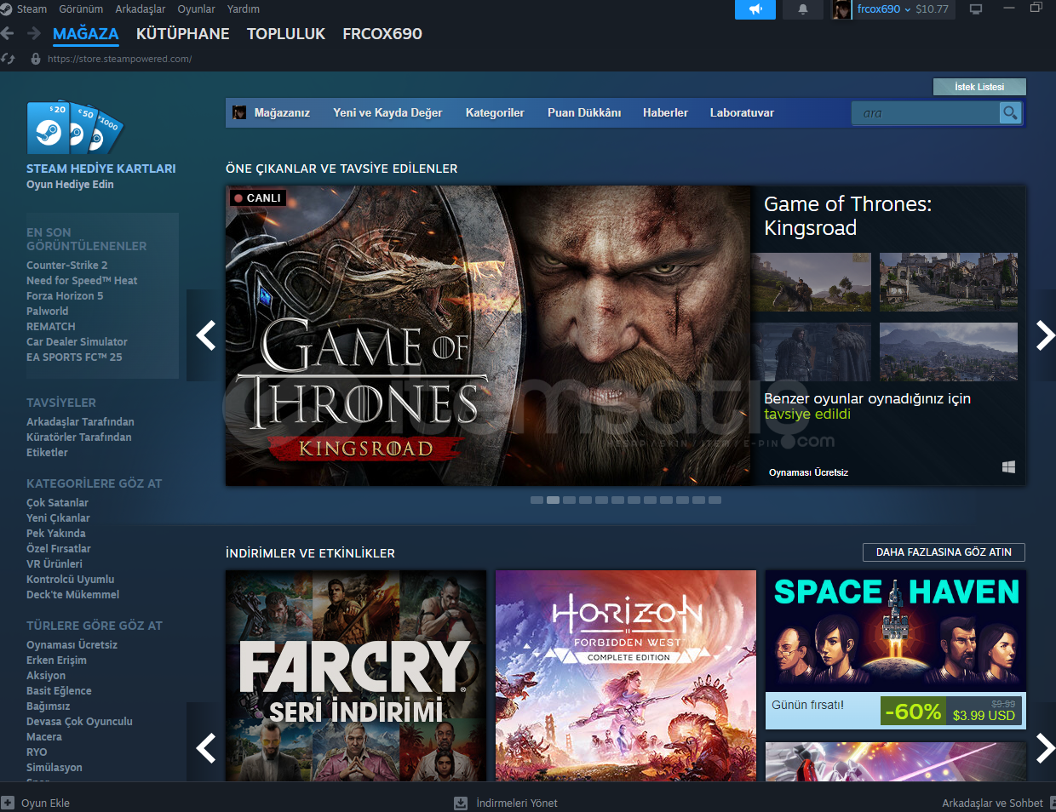
Task: Click the profile avatar in the title bar
Action: click(841, 9)
